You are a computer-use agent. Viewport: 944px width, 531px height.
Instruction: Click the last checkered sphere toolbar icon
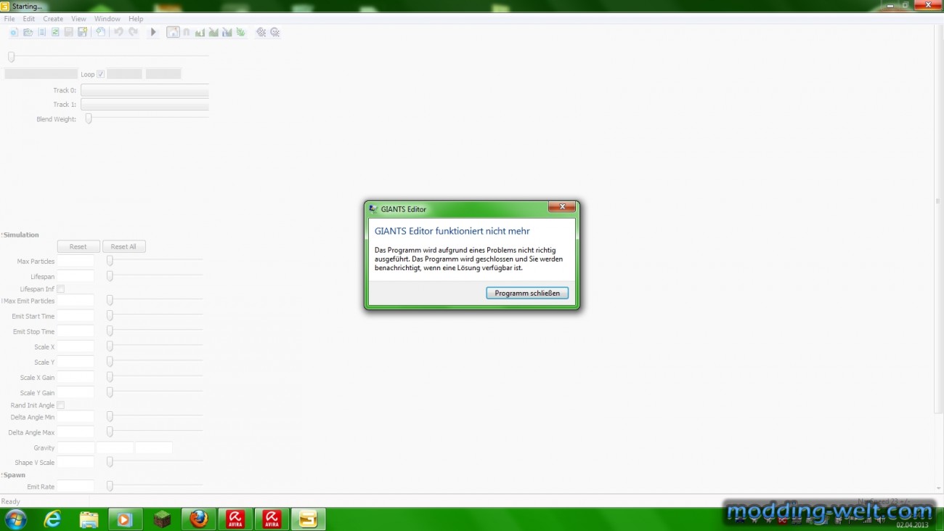point(275,32)
